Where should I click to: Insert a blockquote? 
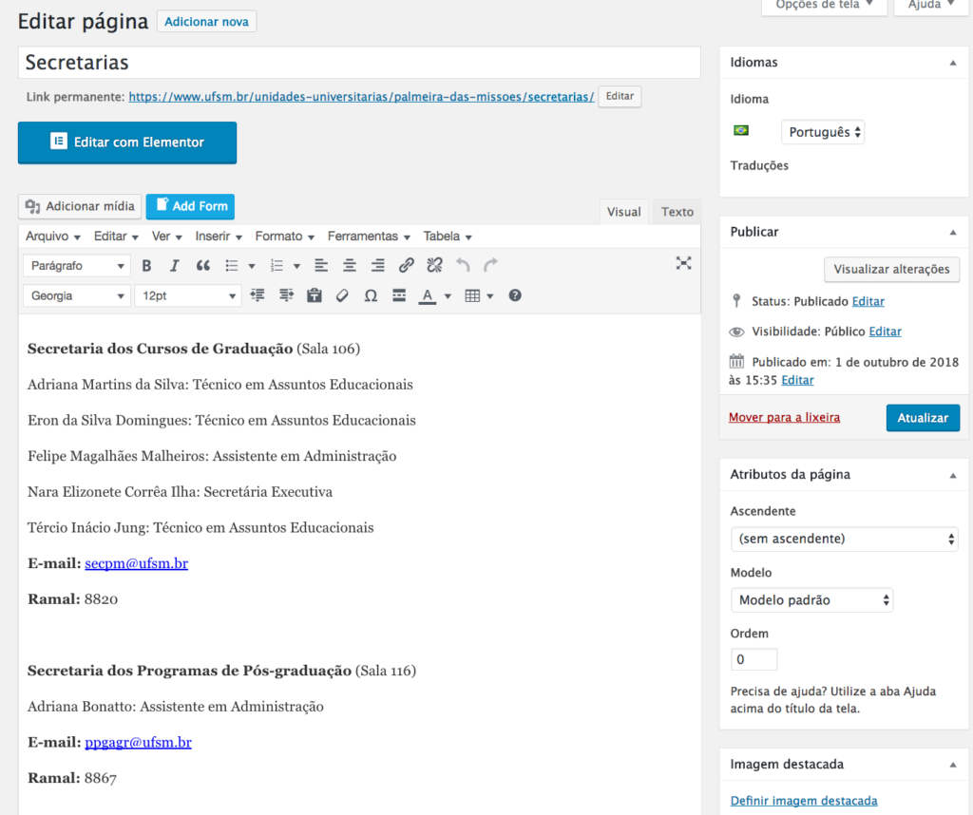click(x=202, y=266)
